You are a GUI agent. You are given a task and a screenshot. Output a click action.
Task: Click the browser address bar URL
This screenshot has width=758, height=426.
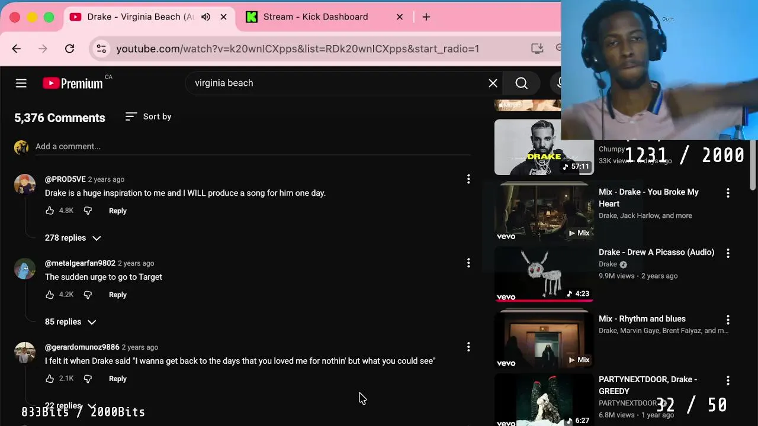click(298, 49)
